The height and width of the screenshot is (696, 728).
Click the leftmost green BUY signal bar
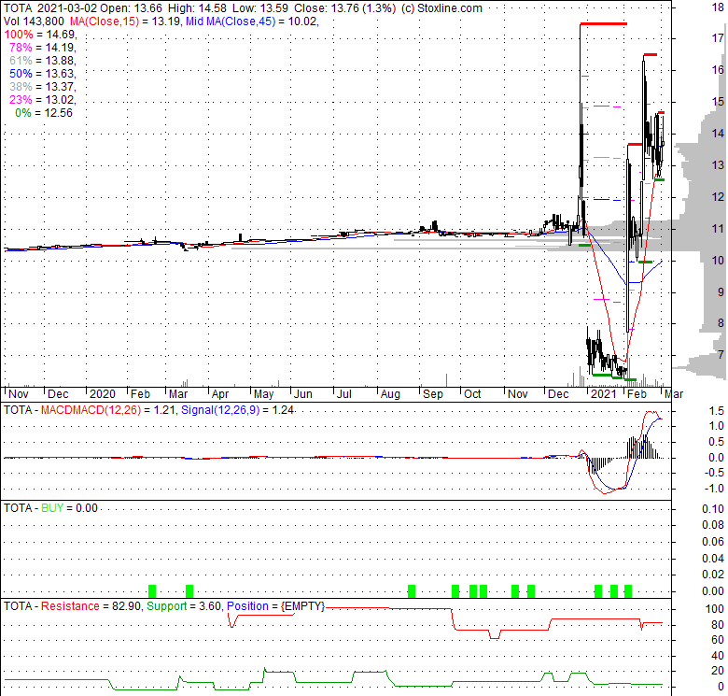(152, 591)
